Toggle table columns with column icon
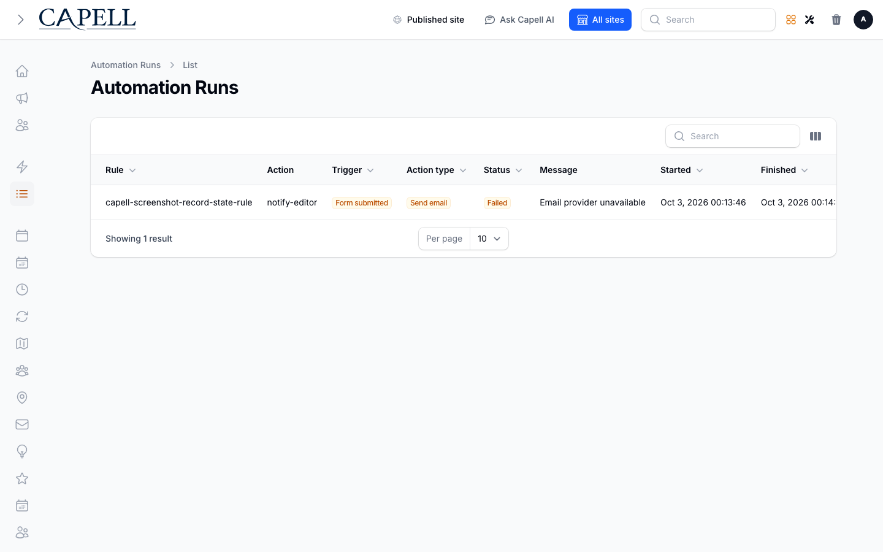Screen dimensions: 883x552 tap(816, 136)
